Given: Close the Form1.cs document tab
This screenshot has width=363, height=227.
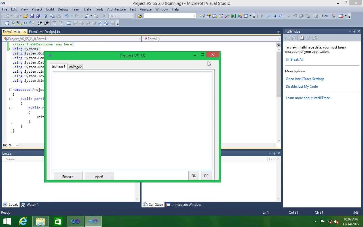Looking at the screenshot, I should (24, 32).
